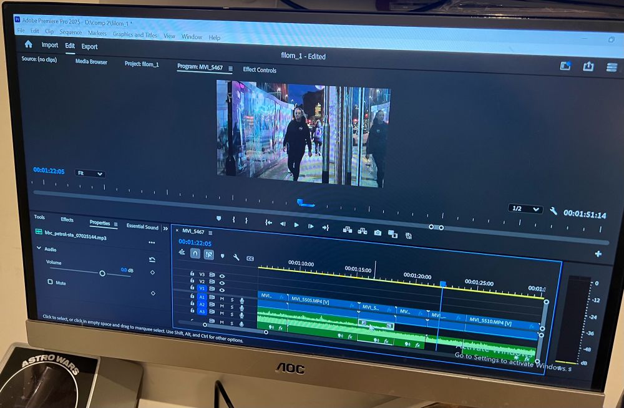624x408 pixels.
Task: Click Mark In bracket button
Action: [x=233, y=220]
